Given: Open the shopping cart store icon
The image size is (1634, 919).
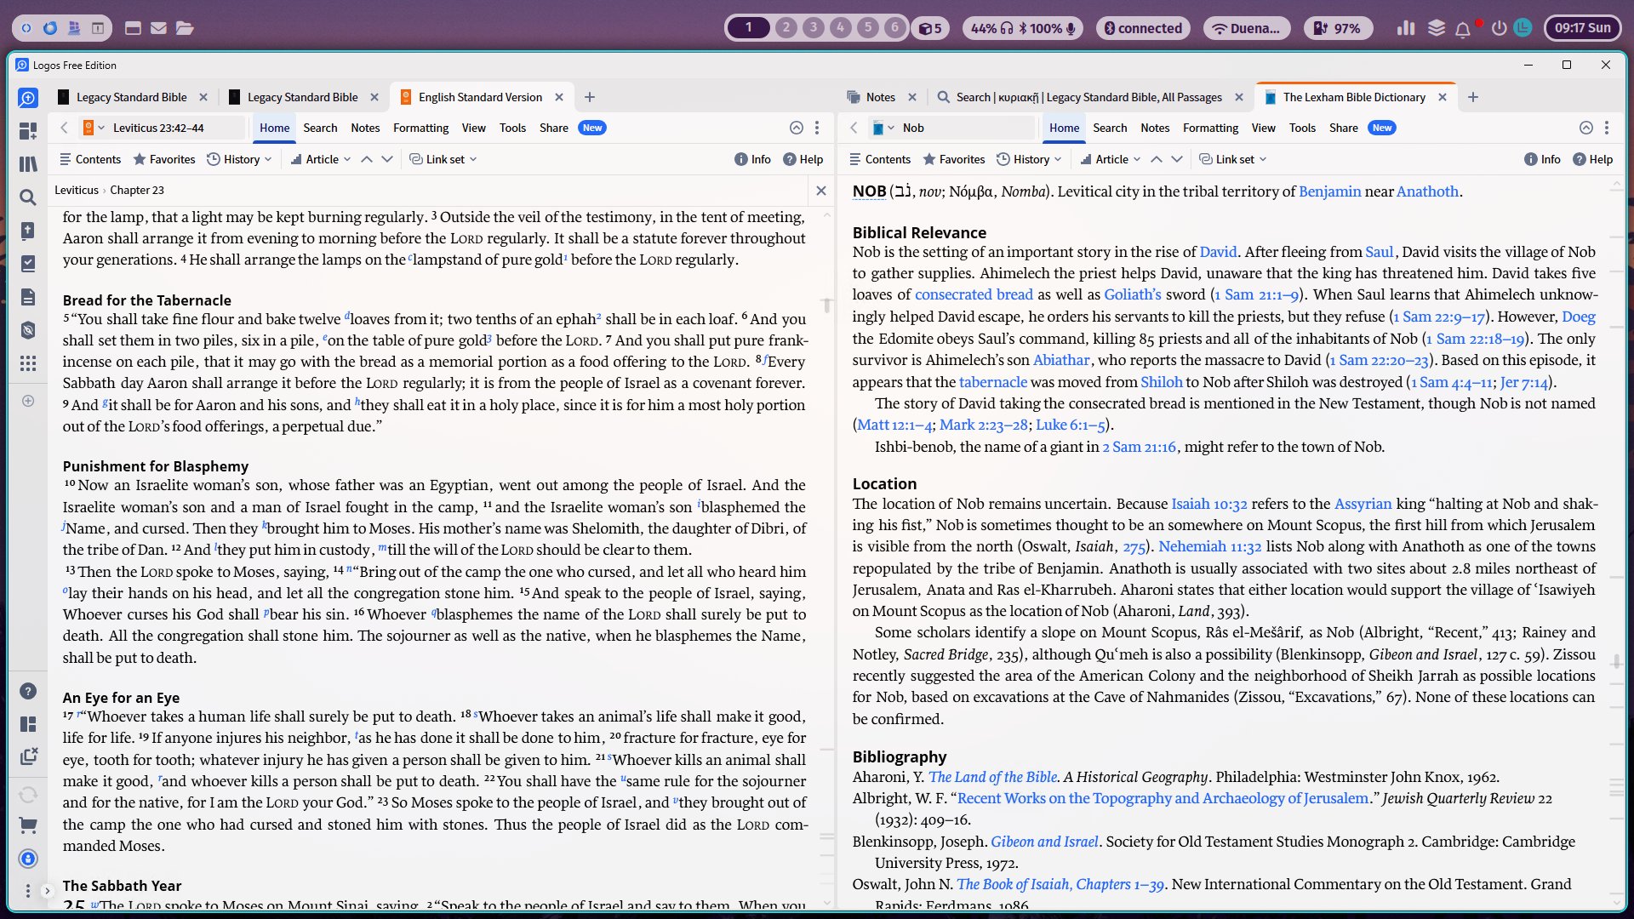Looking at the screenshot, I should click(x=28, y=825).
